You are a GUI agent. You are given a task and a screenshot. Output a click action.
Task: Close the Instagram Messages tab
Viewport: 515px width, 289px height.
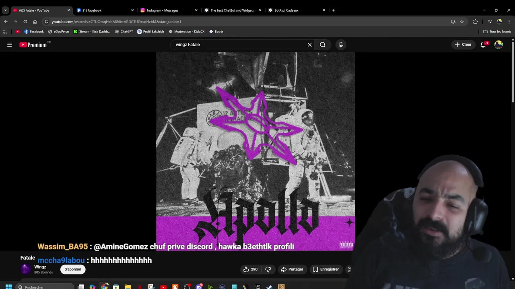(x=196, y=10)
